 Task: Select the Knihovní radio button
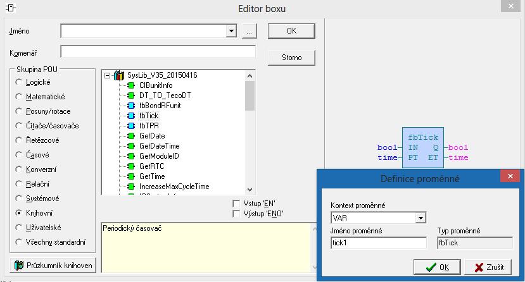[19, 213]
